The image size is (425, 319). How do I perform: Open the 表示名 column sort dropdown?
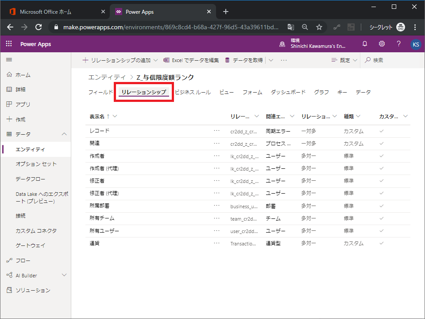tap(115, 117)
